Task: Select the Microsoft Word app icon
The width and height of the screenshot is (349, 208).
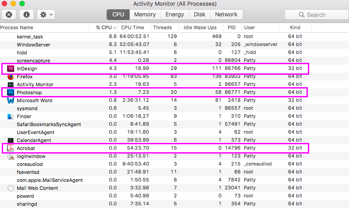Action: (x=11, y=100)
